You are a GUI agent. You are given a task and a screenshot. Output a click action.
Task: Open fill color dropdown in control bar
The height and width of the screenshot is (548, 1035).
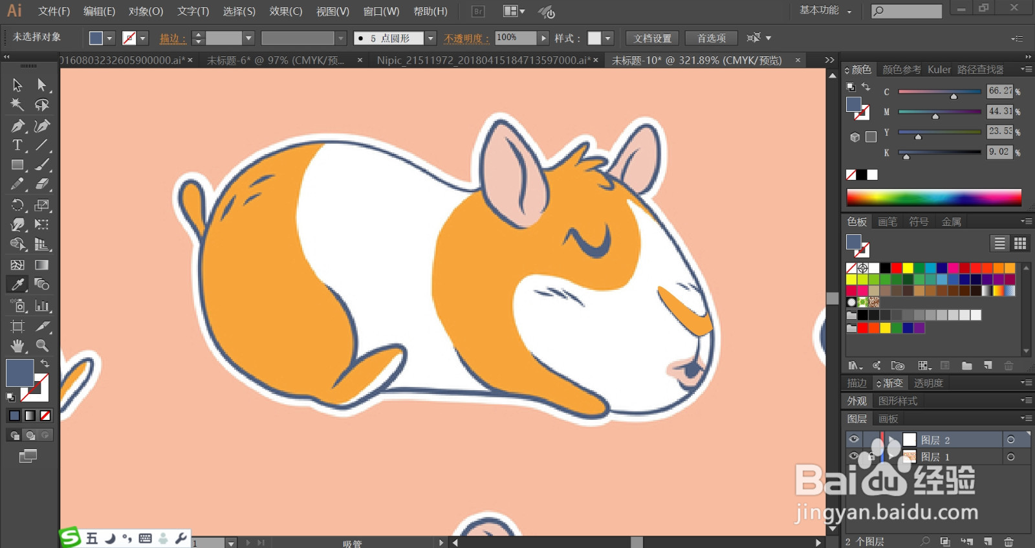(x=109, y=38)
